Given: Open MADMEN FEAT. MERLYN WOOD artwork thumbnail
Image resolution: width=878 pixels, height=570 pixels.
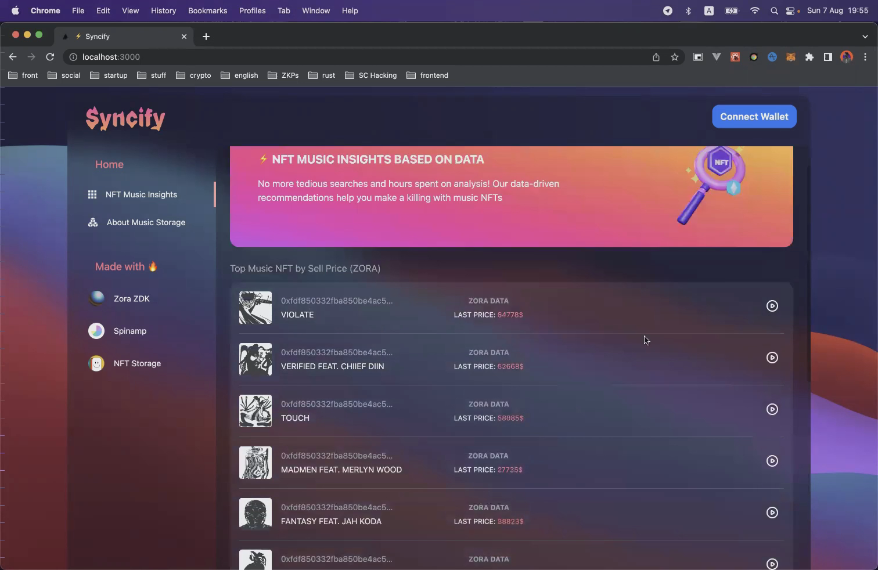Looking at the screenshot, I should point(256,463).
